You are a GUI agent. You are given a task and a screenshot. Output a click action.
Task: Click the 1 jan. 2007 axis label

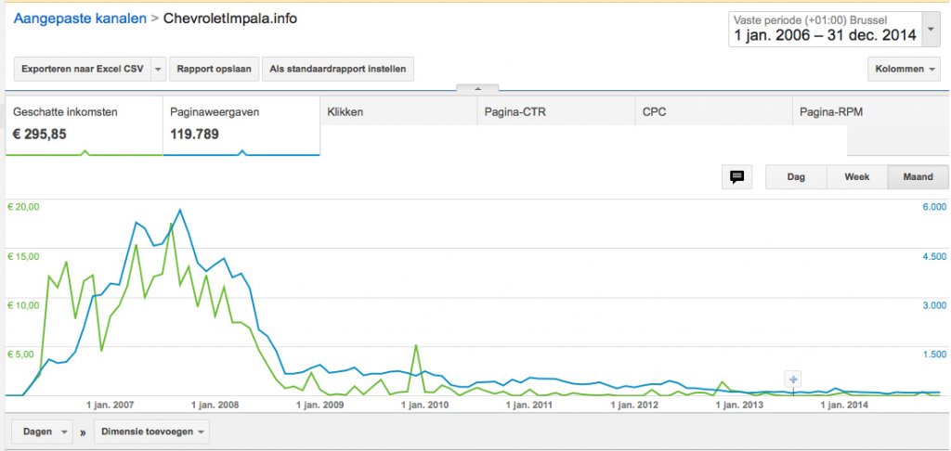tap(110, 405)
